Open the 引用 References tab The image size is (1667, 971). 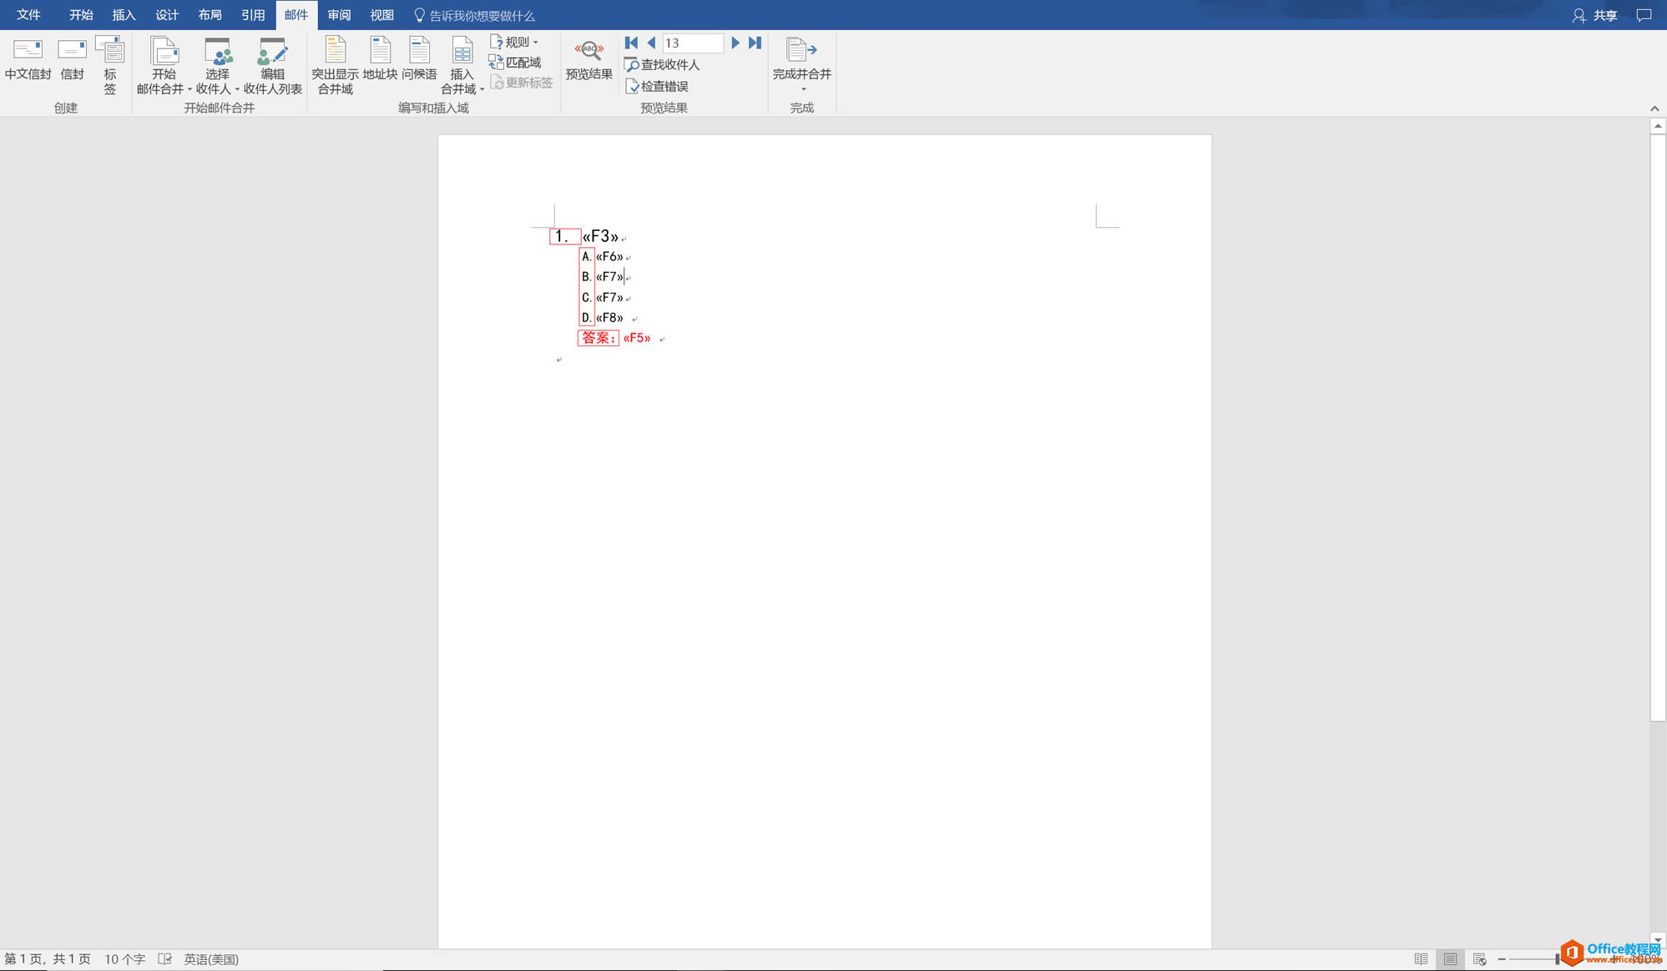[x=252, y=15]
